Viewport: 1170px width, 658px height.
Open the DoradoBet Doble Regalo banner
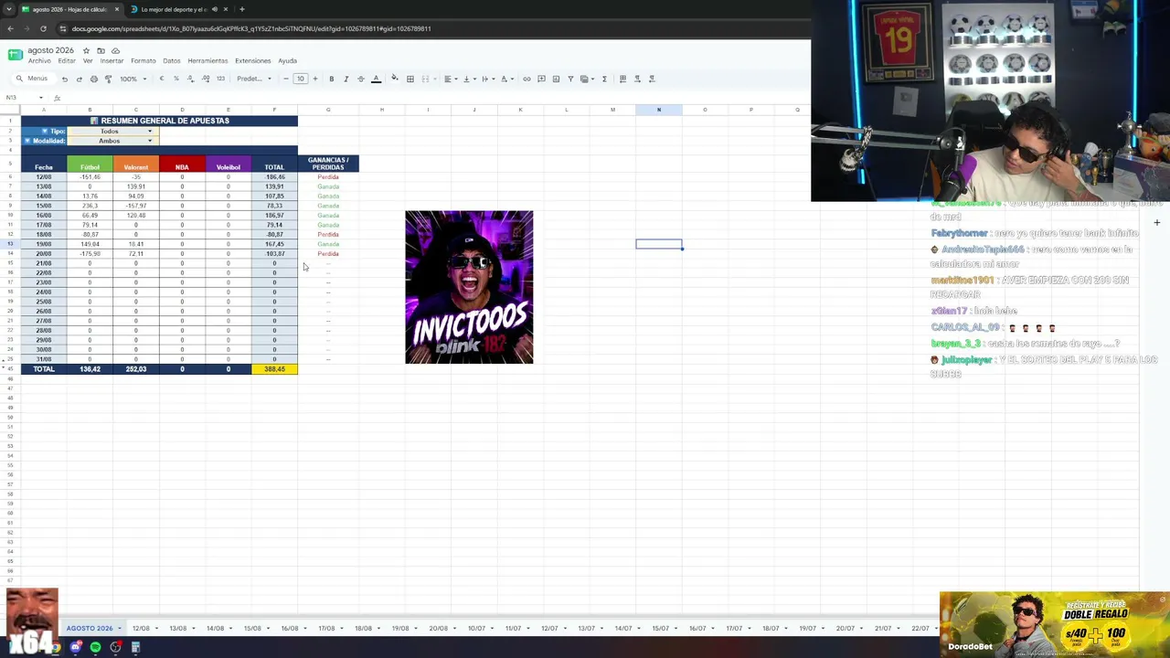tap(1054, 624)
